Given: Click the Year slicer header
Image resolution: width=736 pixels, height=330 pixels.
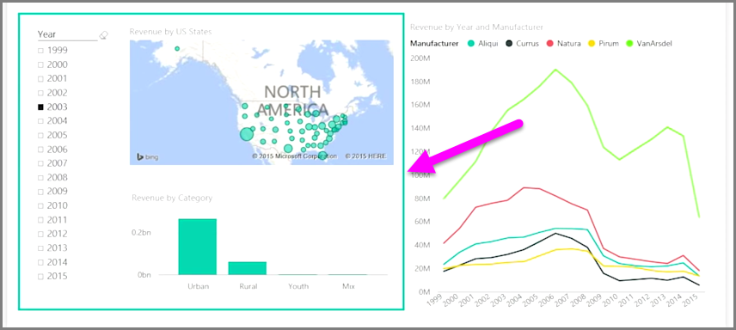Looking at the screenshot, I should [x=47, y=34].
